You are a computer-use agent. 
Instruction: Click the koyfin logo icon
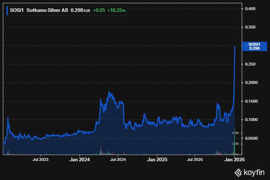[x=238, y=172]
